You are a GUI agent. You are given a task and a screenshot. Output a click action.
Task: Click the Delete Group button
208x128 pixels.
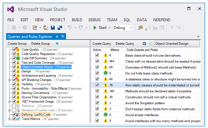pos(41,44)
